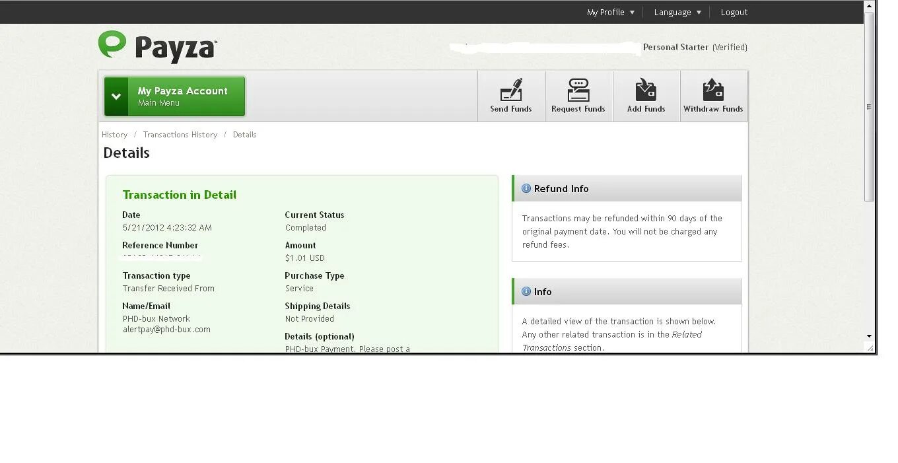Select the Details breadcrumb
Viewport: 898px width, 463px height.
(x=244, y=134)
